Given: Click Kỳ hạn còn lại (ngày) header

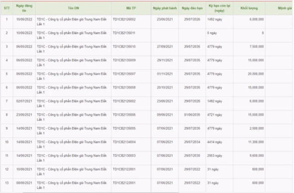Looking at the screenshot, I should 218,8.
